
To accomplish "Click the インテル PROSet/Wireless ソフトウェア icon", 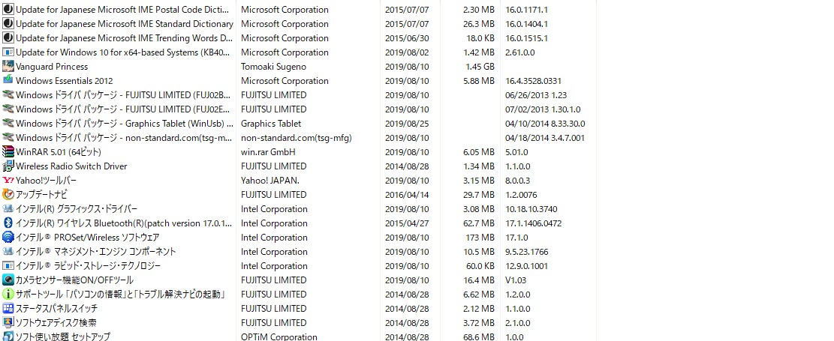I will coord(8,238).
